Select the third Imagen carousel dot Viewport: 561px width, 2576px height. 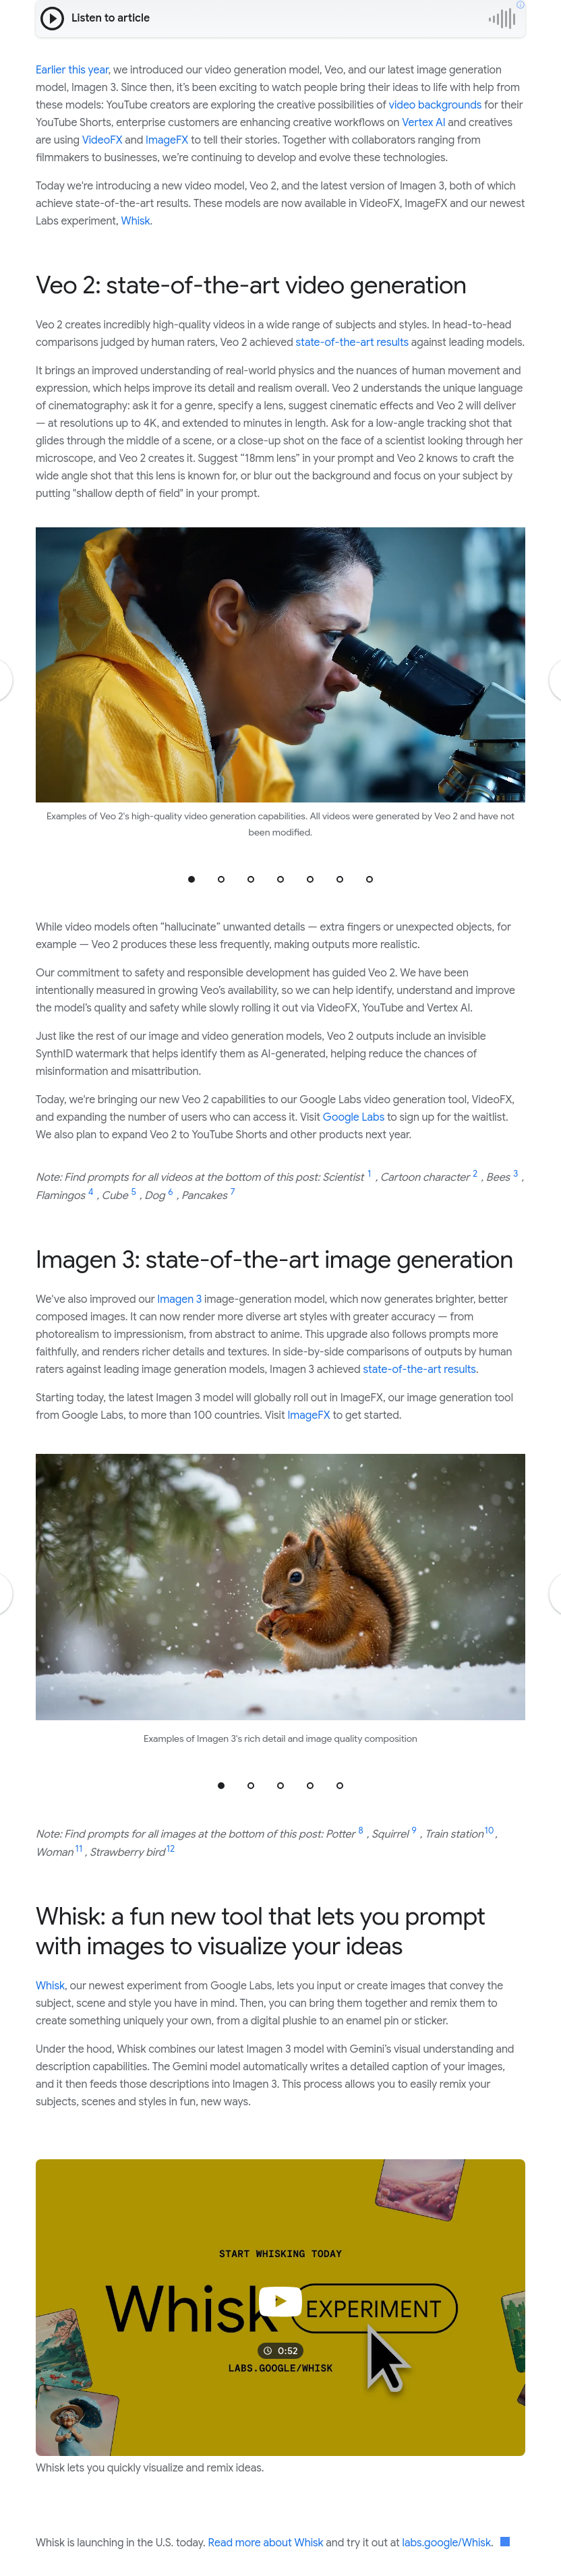(280, 1785)
